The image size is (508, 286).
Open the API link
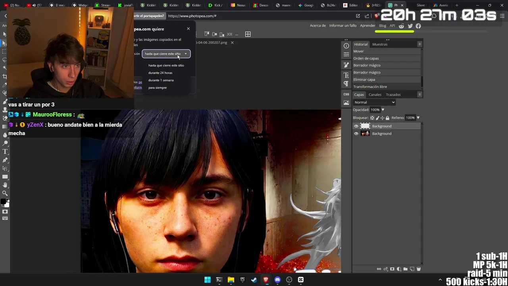pyautogui.click(x=392, y=25)
